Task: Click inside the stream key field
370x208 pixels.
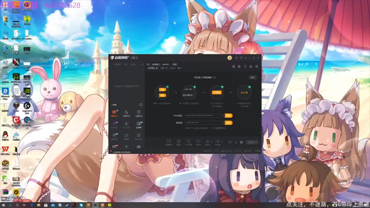Action: point(204,123)
